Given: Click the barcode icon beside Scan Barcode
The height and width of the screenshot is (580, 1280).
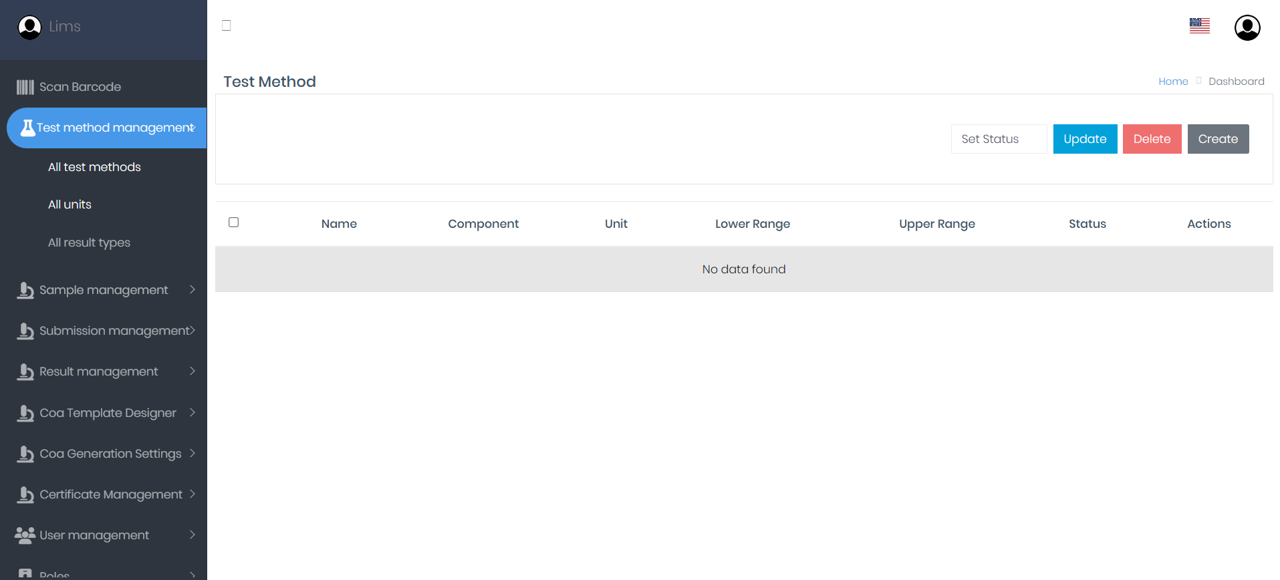Looking at the screenshot, I should pyautogui.click(x=25, y=87).
